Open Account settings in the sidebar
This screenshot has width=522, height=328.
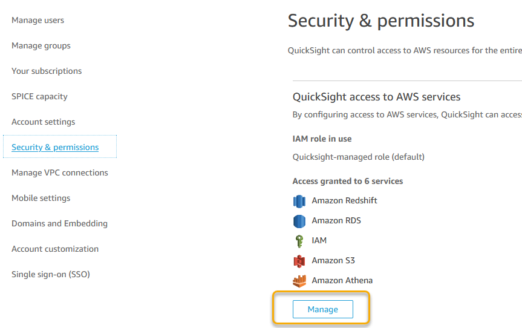tap(43, 122)
